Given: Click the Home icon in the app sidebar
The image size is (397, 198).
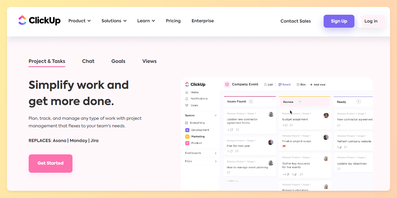Looking at the screenshot, I should pyautogui.click(x=187, y=92).
